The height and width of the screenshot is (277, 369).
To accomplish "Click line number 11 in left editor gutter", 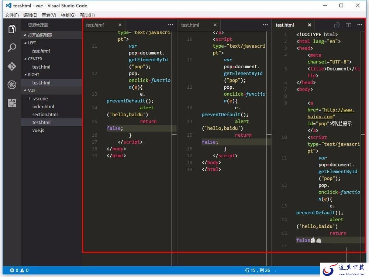I will click(94, 46).
